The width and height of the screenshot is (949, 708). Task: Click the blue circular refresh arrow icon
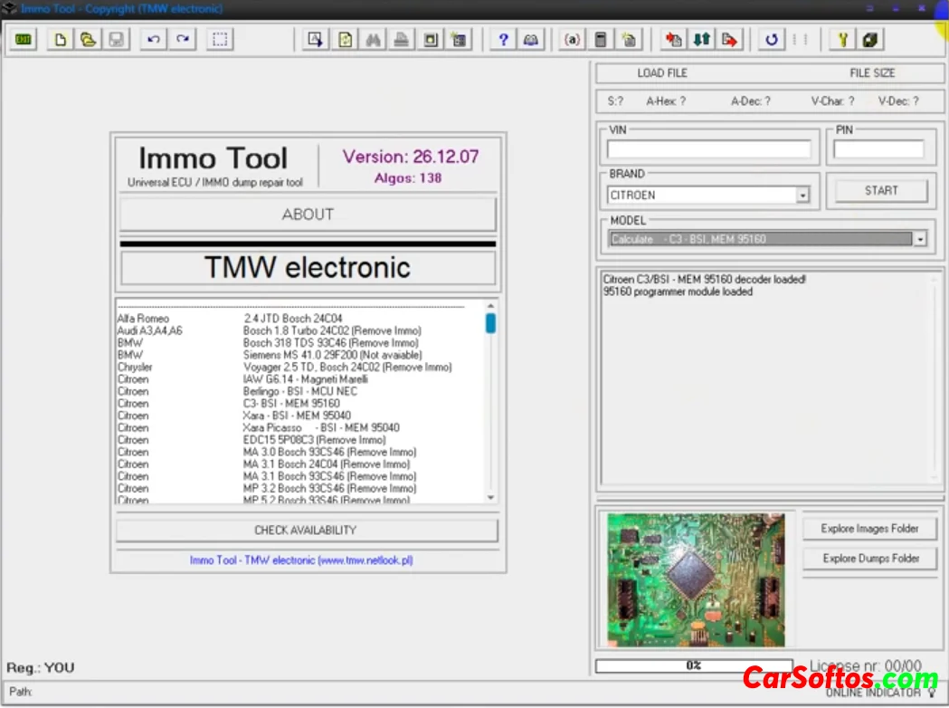tap(772, 40)
